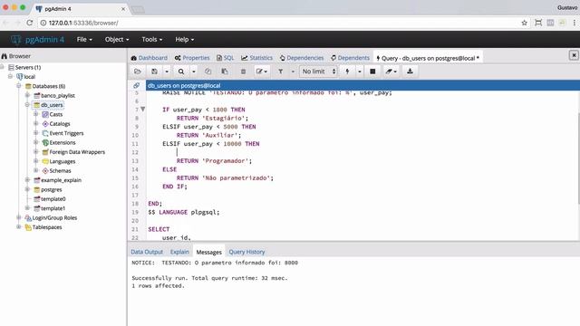Viewport: 580px width, 326px height.
Task: Open the Dependencies tab
Action: tap(302, 58)
